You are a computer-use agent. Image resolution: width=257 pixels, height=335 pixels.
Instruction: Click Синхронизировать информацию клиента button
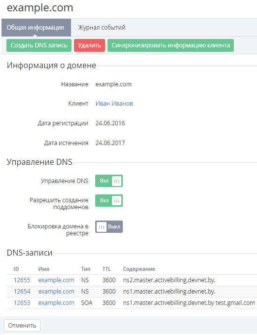(x=171, y=45)
